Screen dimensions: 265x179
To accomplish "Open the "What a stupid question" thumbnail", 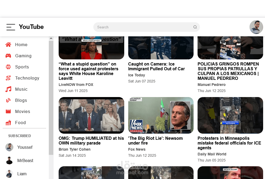I will [x=91, y=48].
